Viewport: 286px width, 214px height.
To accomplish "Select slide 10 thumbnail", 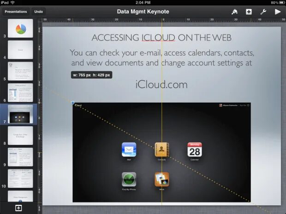I will coord(20,179).
